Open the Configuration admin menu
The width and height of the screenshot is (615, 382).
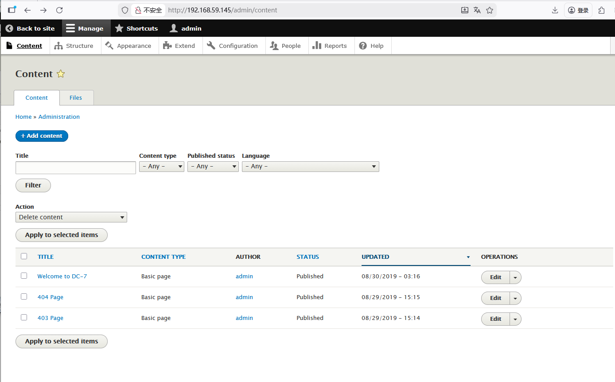pyautogui.click(x=234, y=46)
